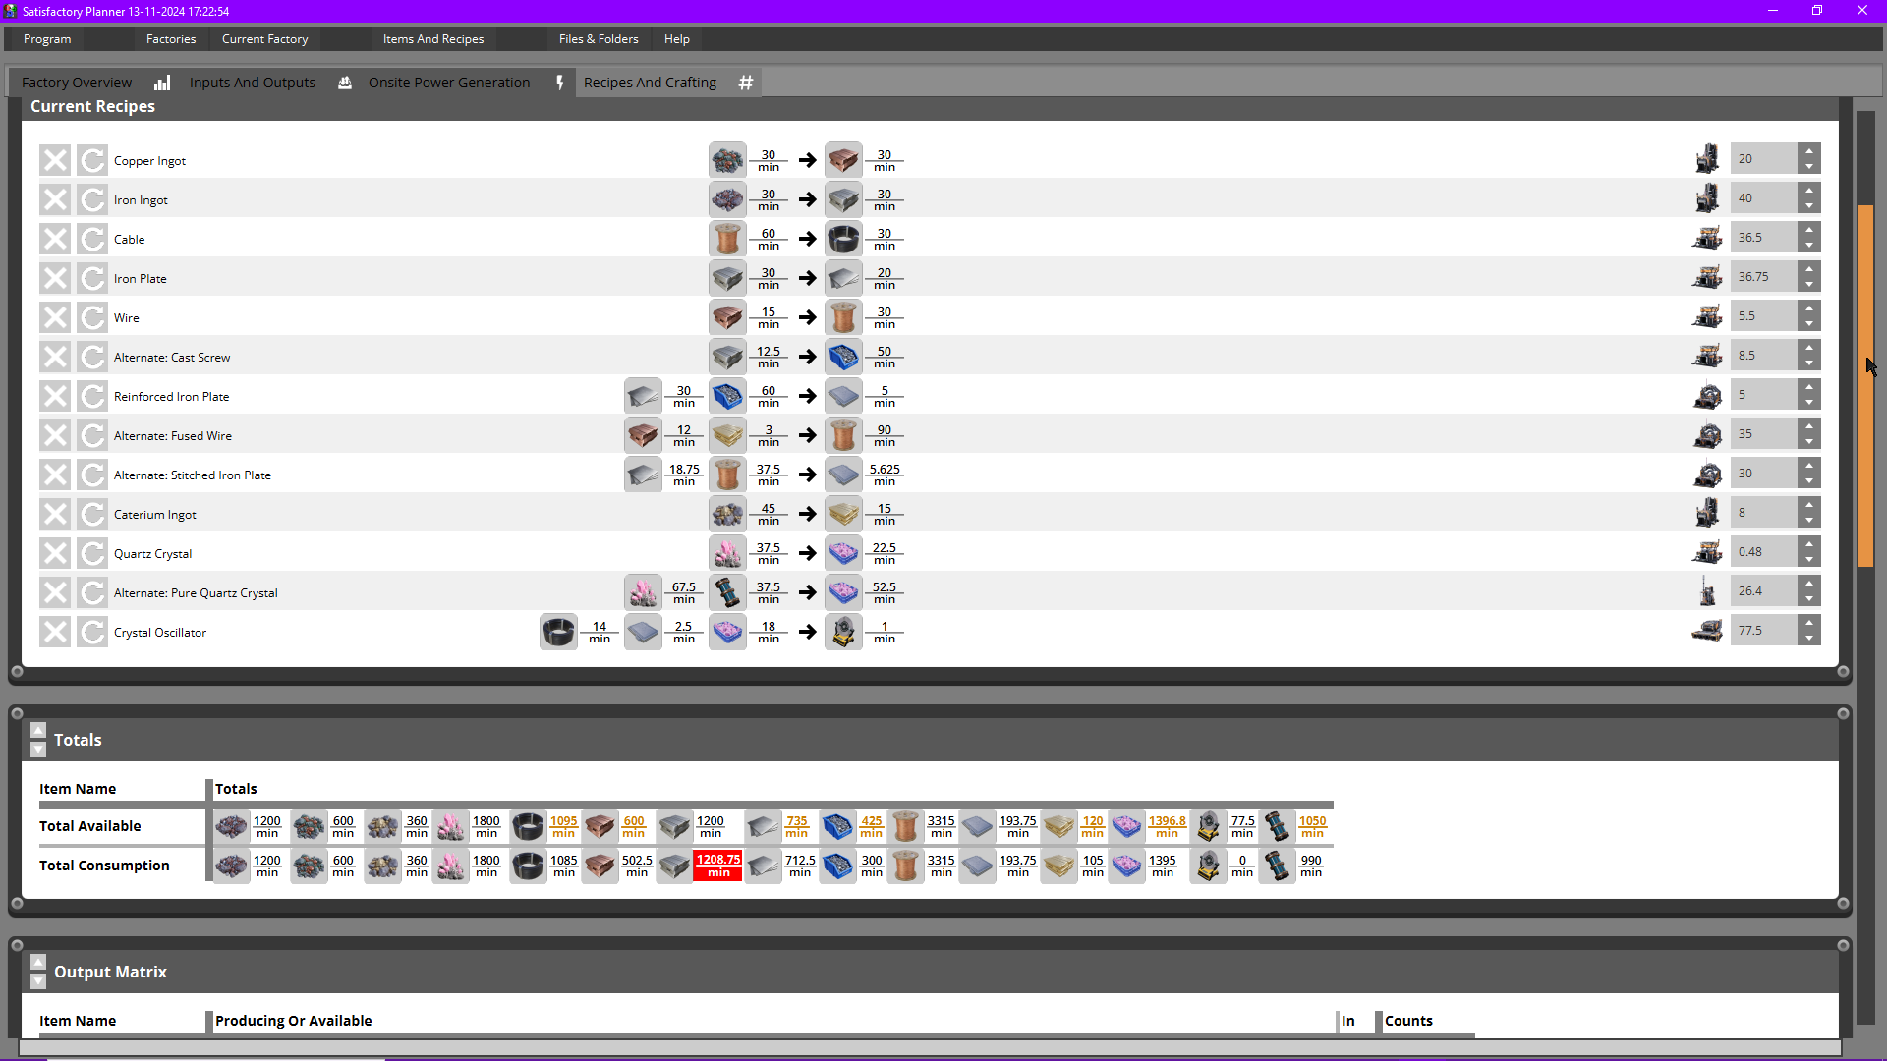Screen dimensions: 1887x1061
Task: Expand Output Matrix with down arrow
Action: pyautogui.click(x=38, y=980)
